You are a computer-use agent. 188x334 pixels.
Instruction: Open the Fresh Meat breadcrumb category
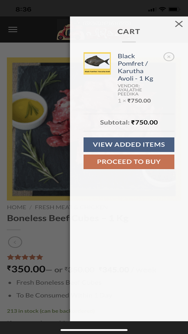tap(52, 207)
